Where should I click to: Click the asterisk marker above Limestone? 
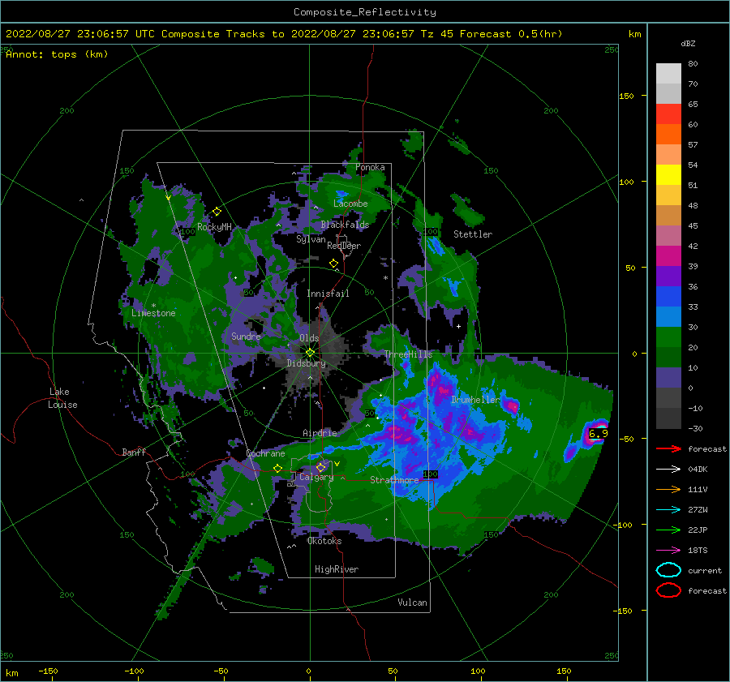point(153,306)
